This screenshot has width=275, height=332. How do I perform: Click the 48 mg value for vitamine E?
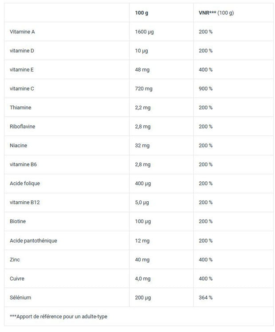pos(142,70)
